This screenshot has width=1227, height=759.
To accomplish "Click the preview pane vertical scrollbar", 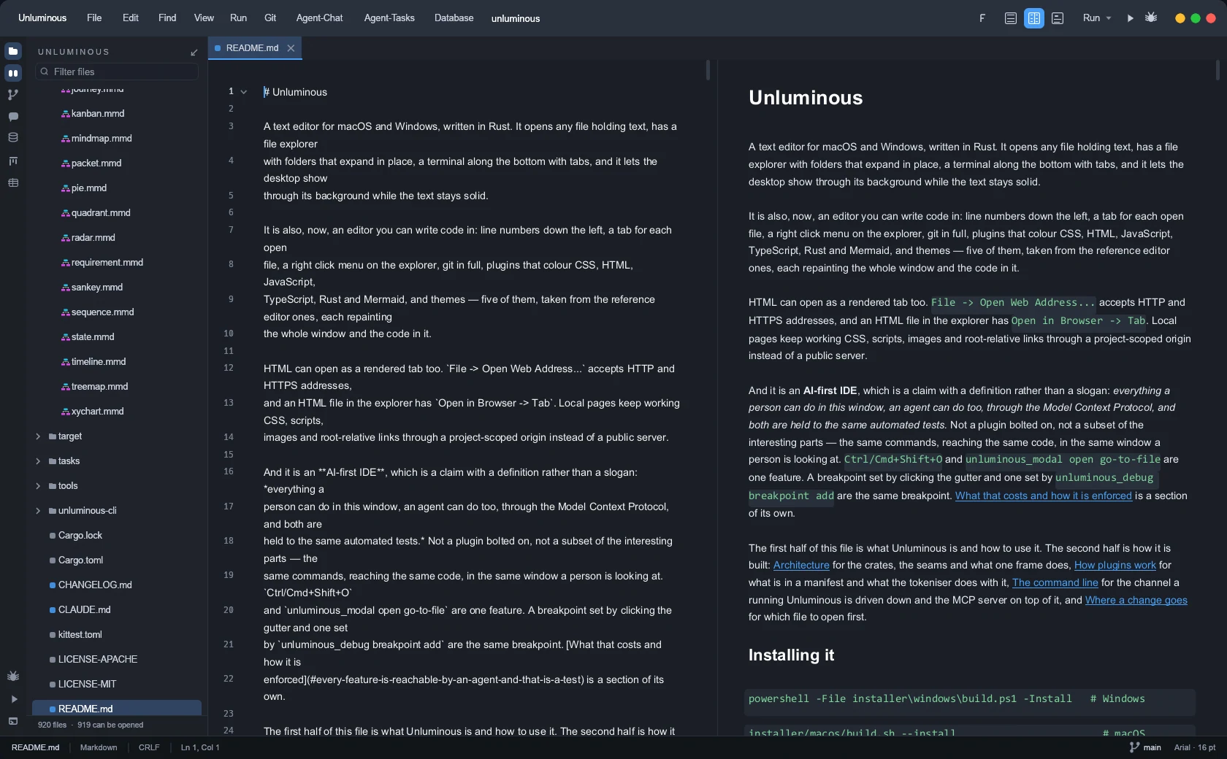I will pos(1218,70).
